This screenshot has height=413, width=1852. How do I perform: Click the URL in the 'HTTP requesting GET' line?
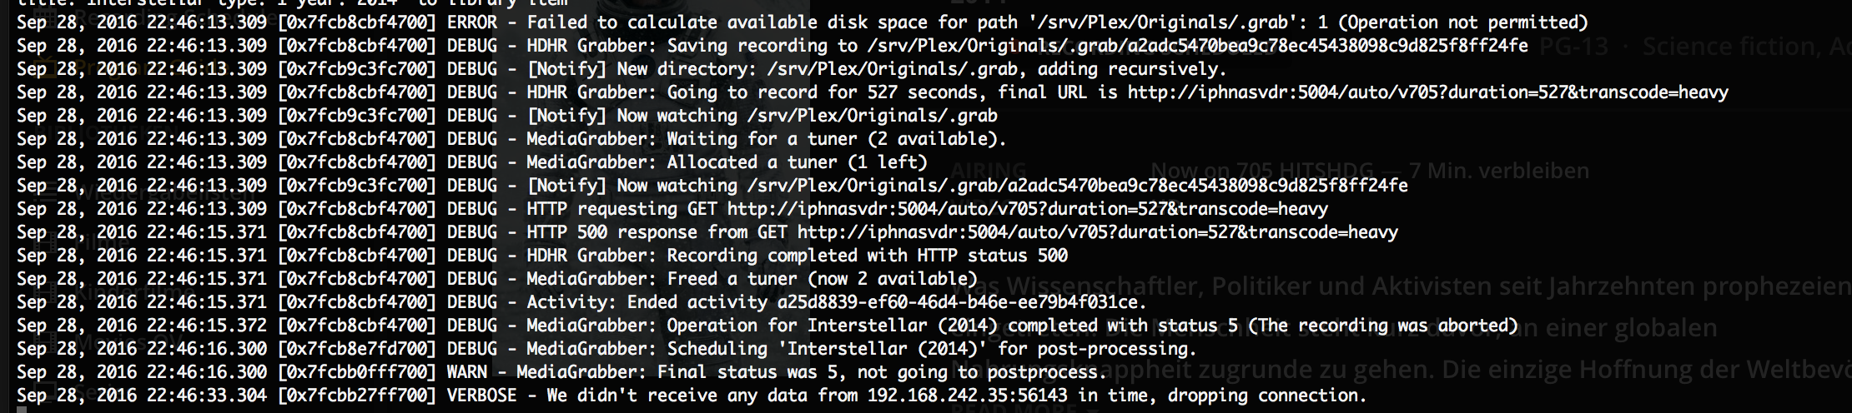point(1027,209)
